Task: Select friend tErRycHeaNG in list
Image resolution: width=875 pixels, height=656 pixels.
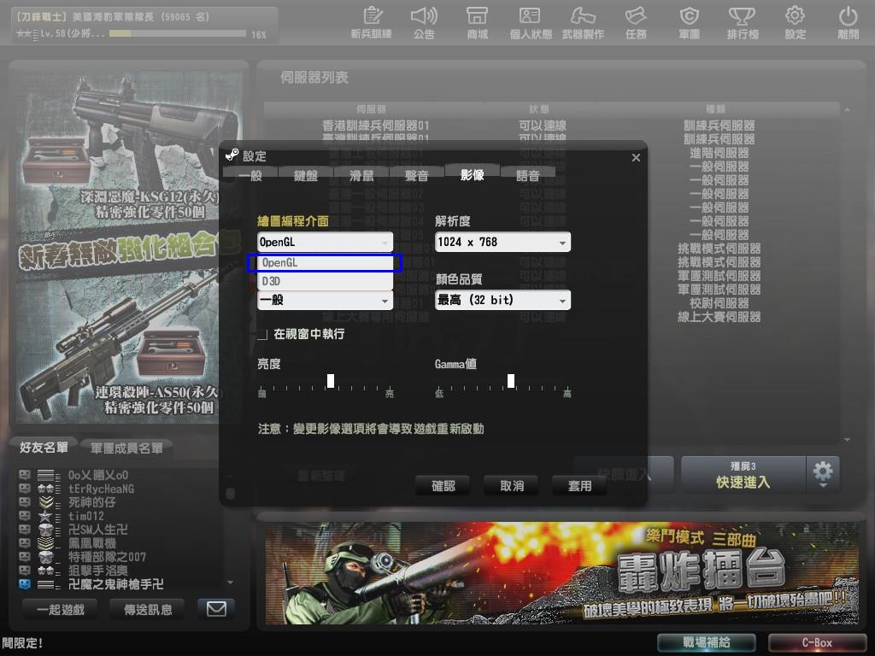Action: click(101, 489)
